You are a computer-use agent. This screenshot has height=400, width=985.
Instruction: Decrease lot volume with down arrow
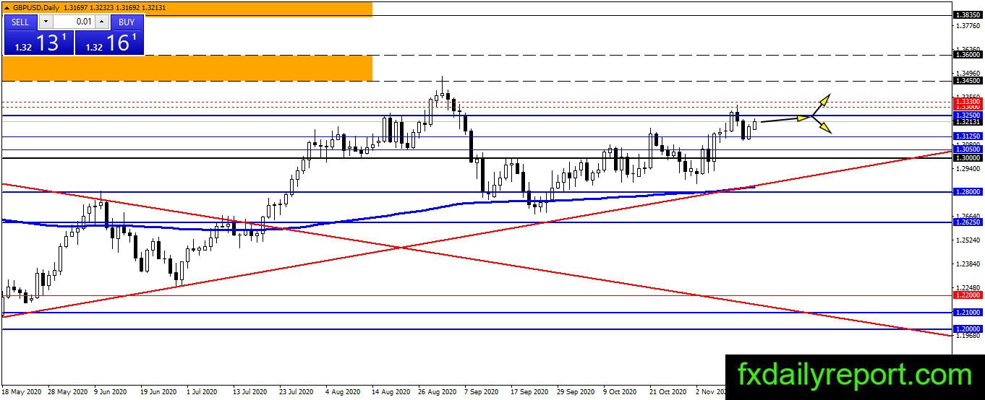click(x=44, y=22)
